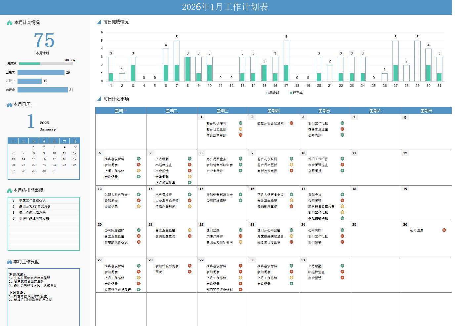Screen dimensions: 455x326
Task: Click the house icon beside 本月日历
Action: [9, 105]
